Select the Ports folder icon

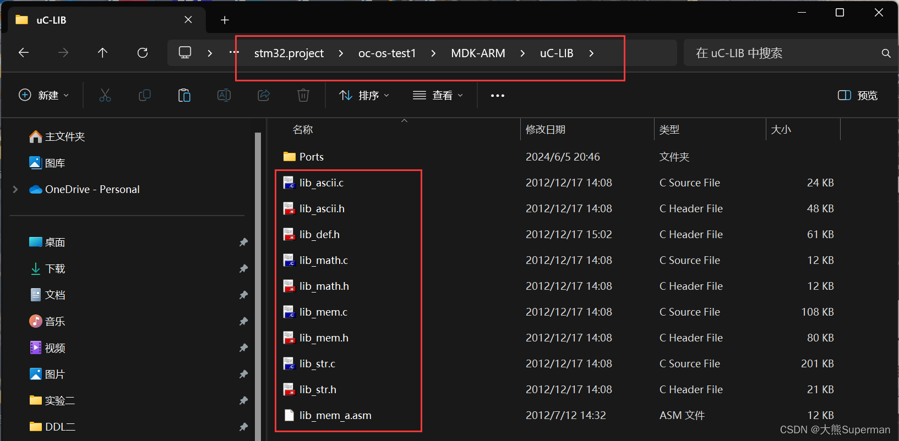point(289,157)
